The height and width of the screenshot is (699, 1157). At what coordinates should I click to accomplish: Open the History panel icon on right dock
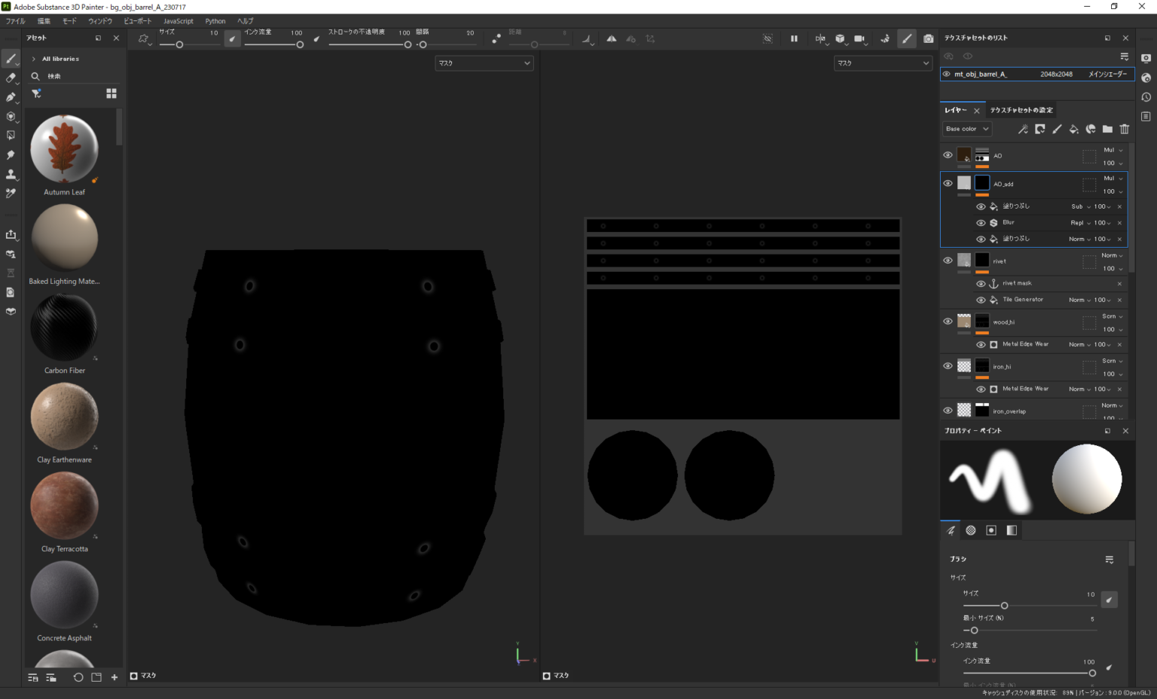(1146, 97)
